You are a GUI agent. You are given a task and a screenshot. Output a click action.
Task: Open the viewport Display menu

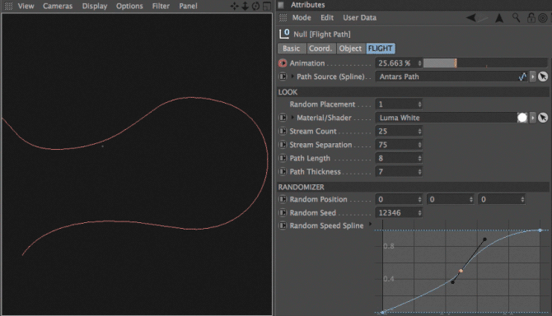[x=95, y=6]
